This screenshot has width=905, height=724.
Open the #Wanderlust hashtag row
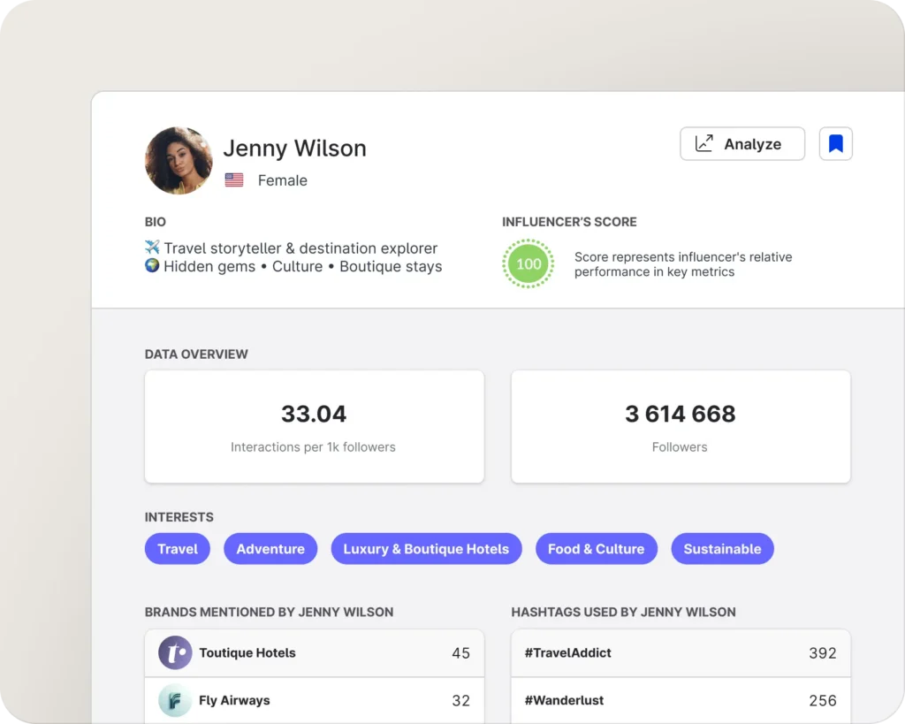coord(681,700)
